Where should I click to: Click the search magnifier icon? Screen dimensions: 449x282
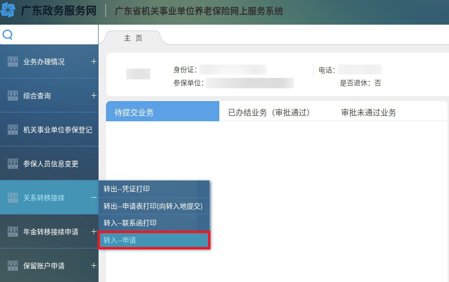[7, 35]
